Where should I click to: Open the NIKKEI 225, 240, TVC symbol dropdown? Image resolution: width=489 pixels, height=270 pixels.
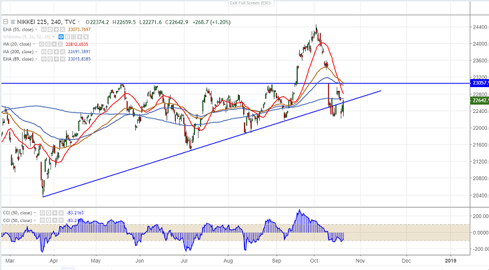[79, 22]
